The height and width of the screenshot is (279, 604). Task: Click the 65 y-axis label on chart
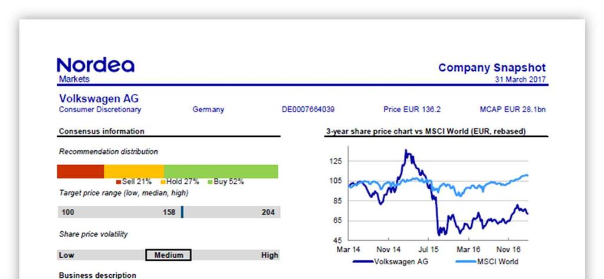[x=338, y=221]
